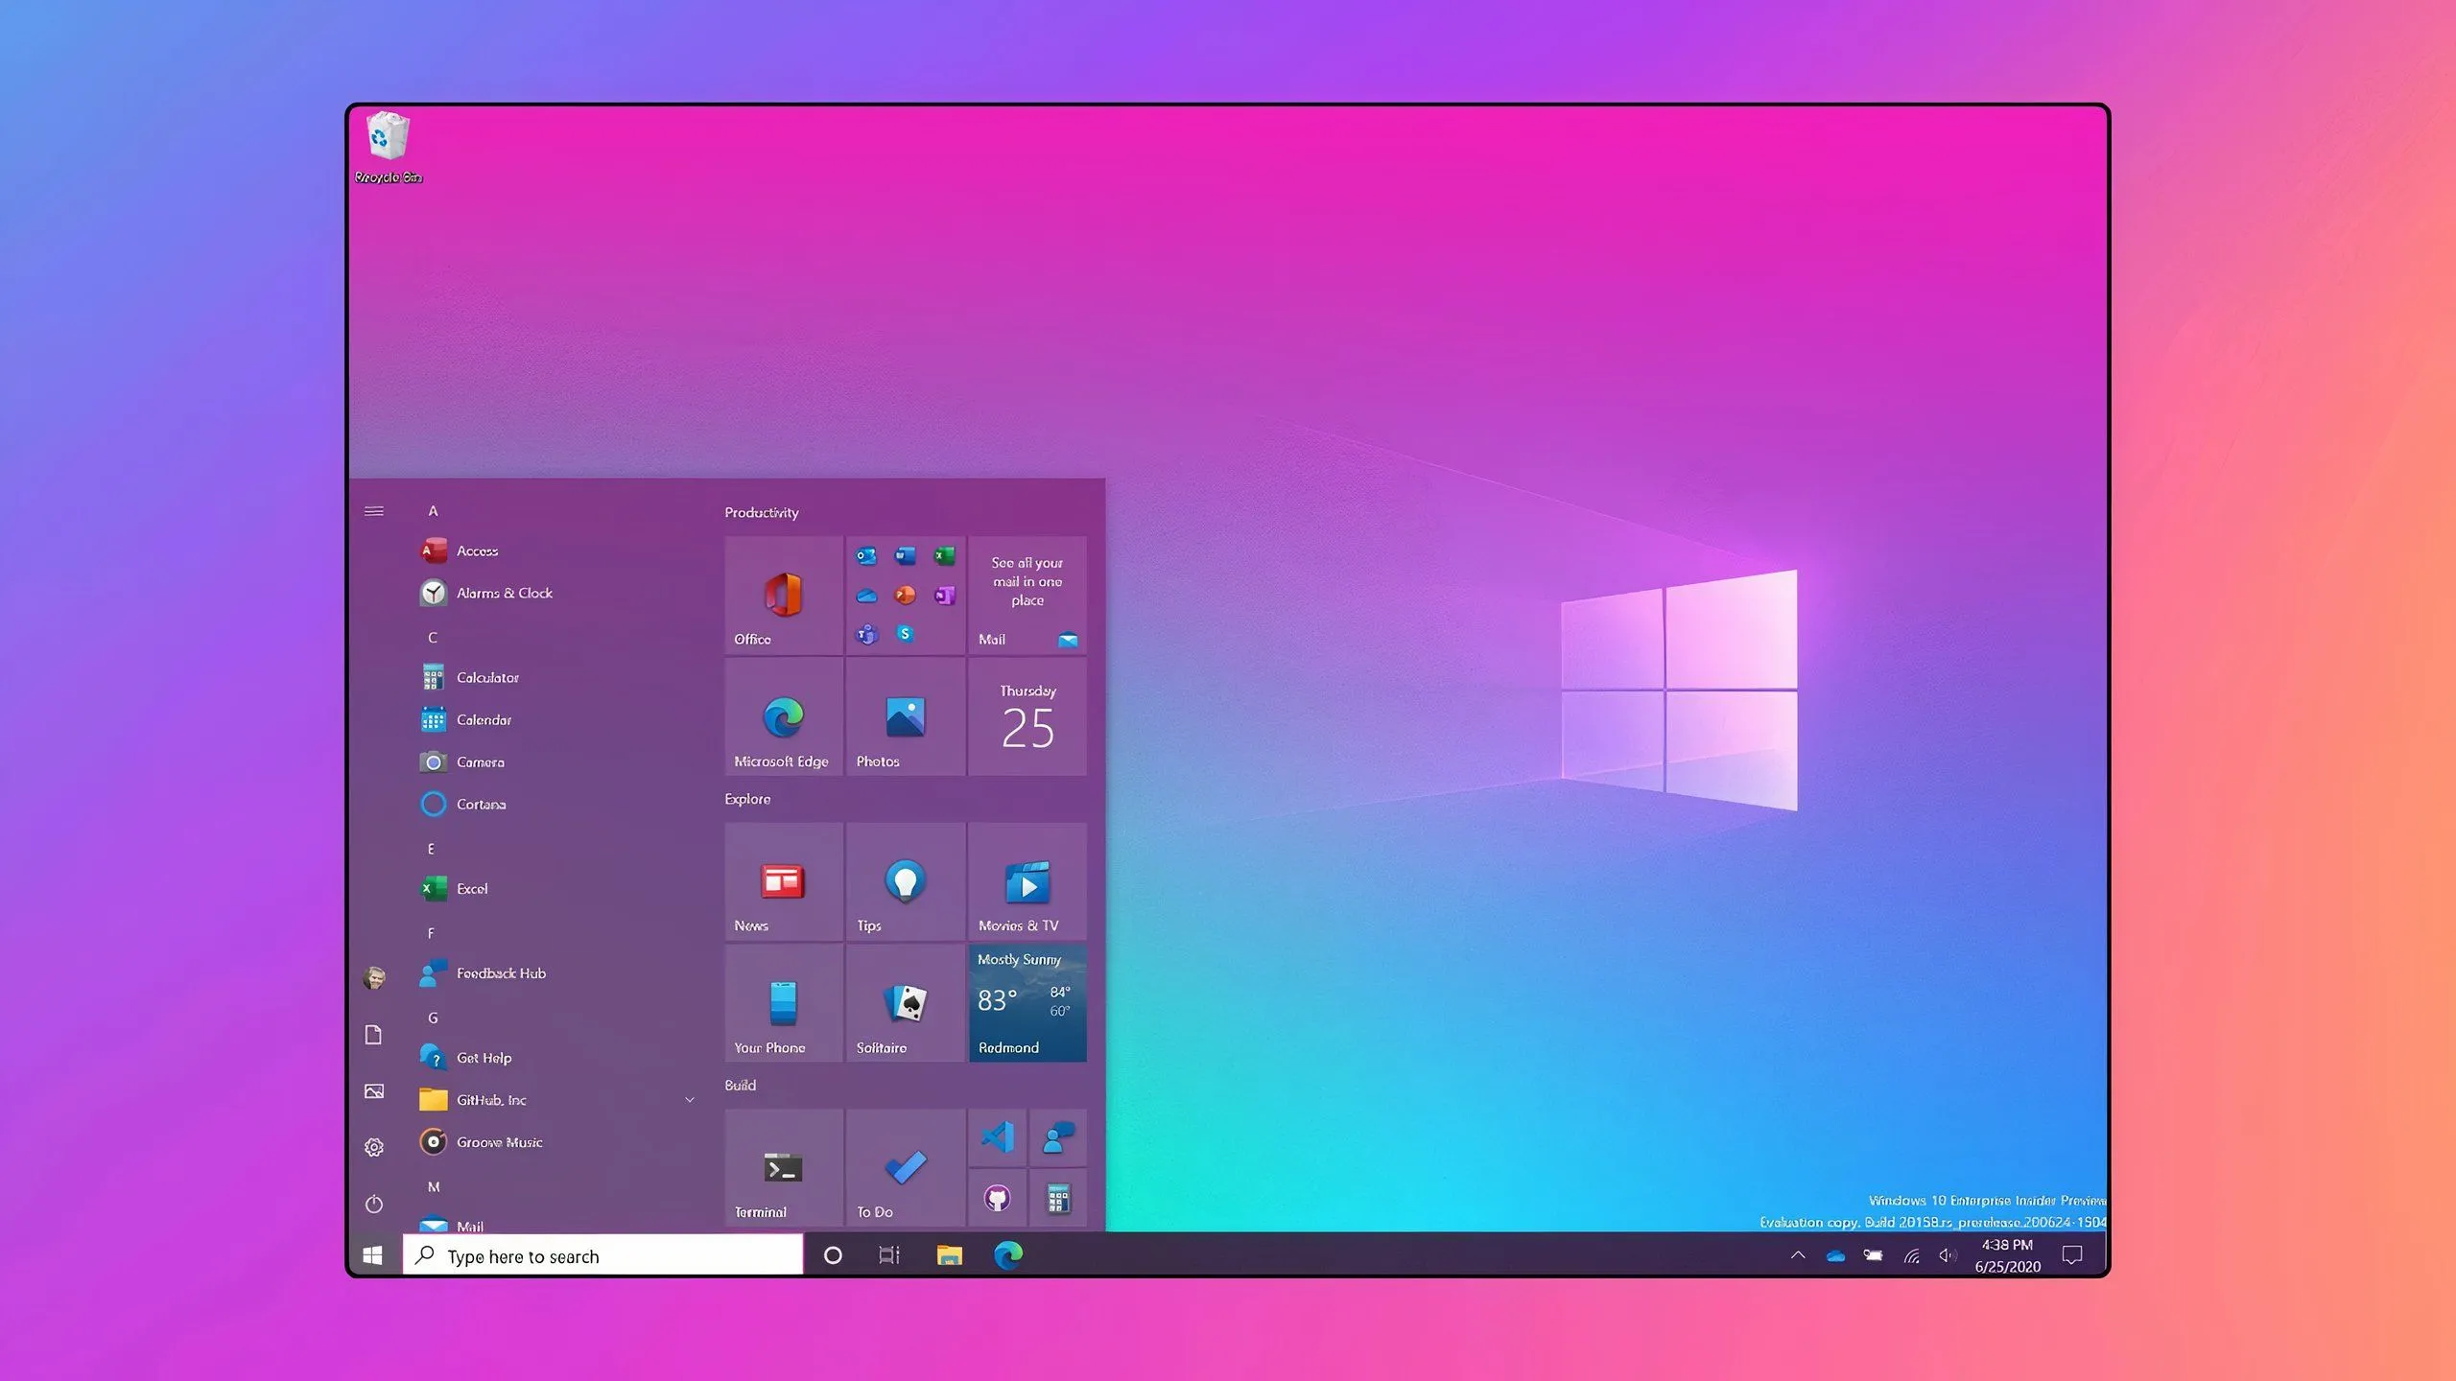Click the taskbar search box
Screen dimensions: 2456x1381
click(602, 1255)
